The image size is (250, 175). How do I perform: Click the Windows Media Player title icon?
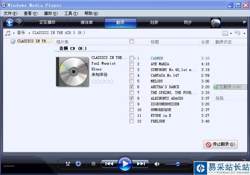[x=3, y=5]
